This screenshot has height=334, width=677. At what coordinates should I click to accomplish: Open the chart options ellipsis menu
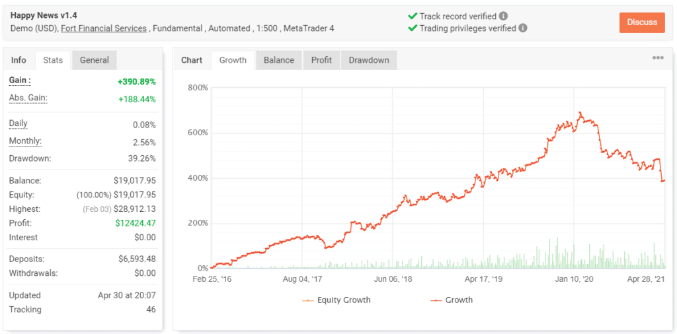[657, 58]
